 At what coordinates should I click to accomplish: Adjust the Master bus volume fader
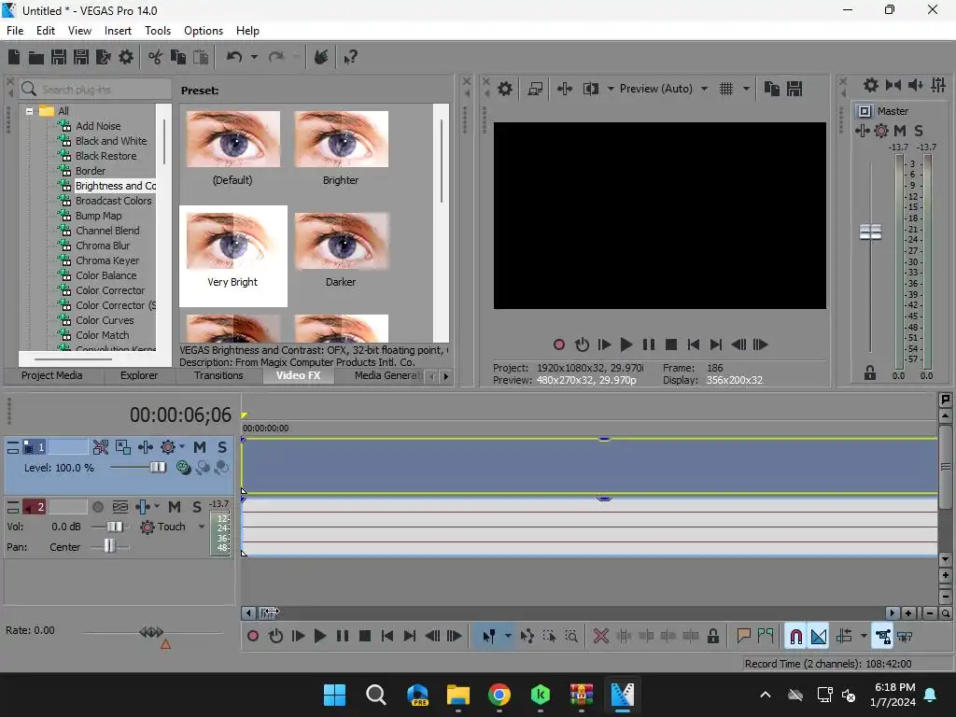870,232
